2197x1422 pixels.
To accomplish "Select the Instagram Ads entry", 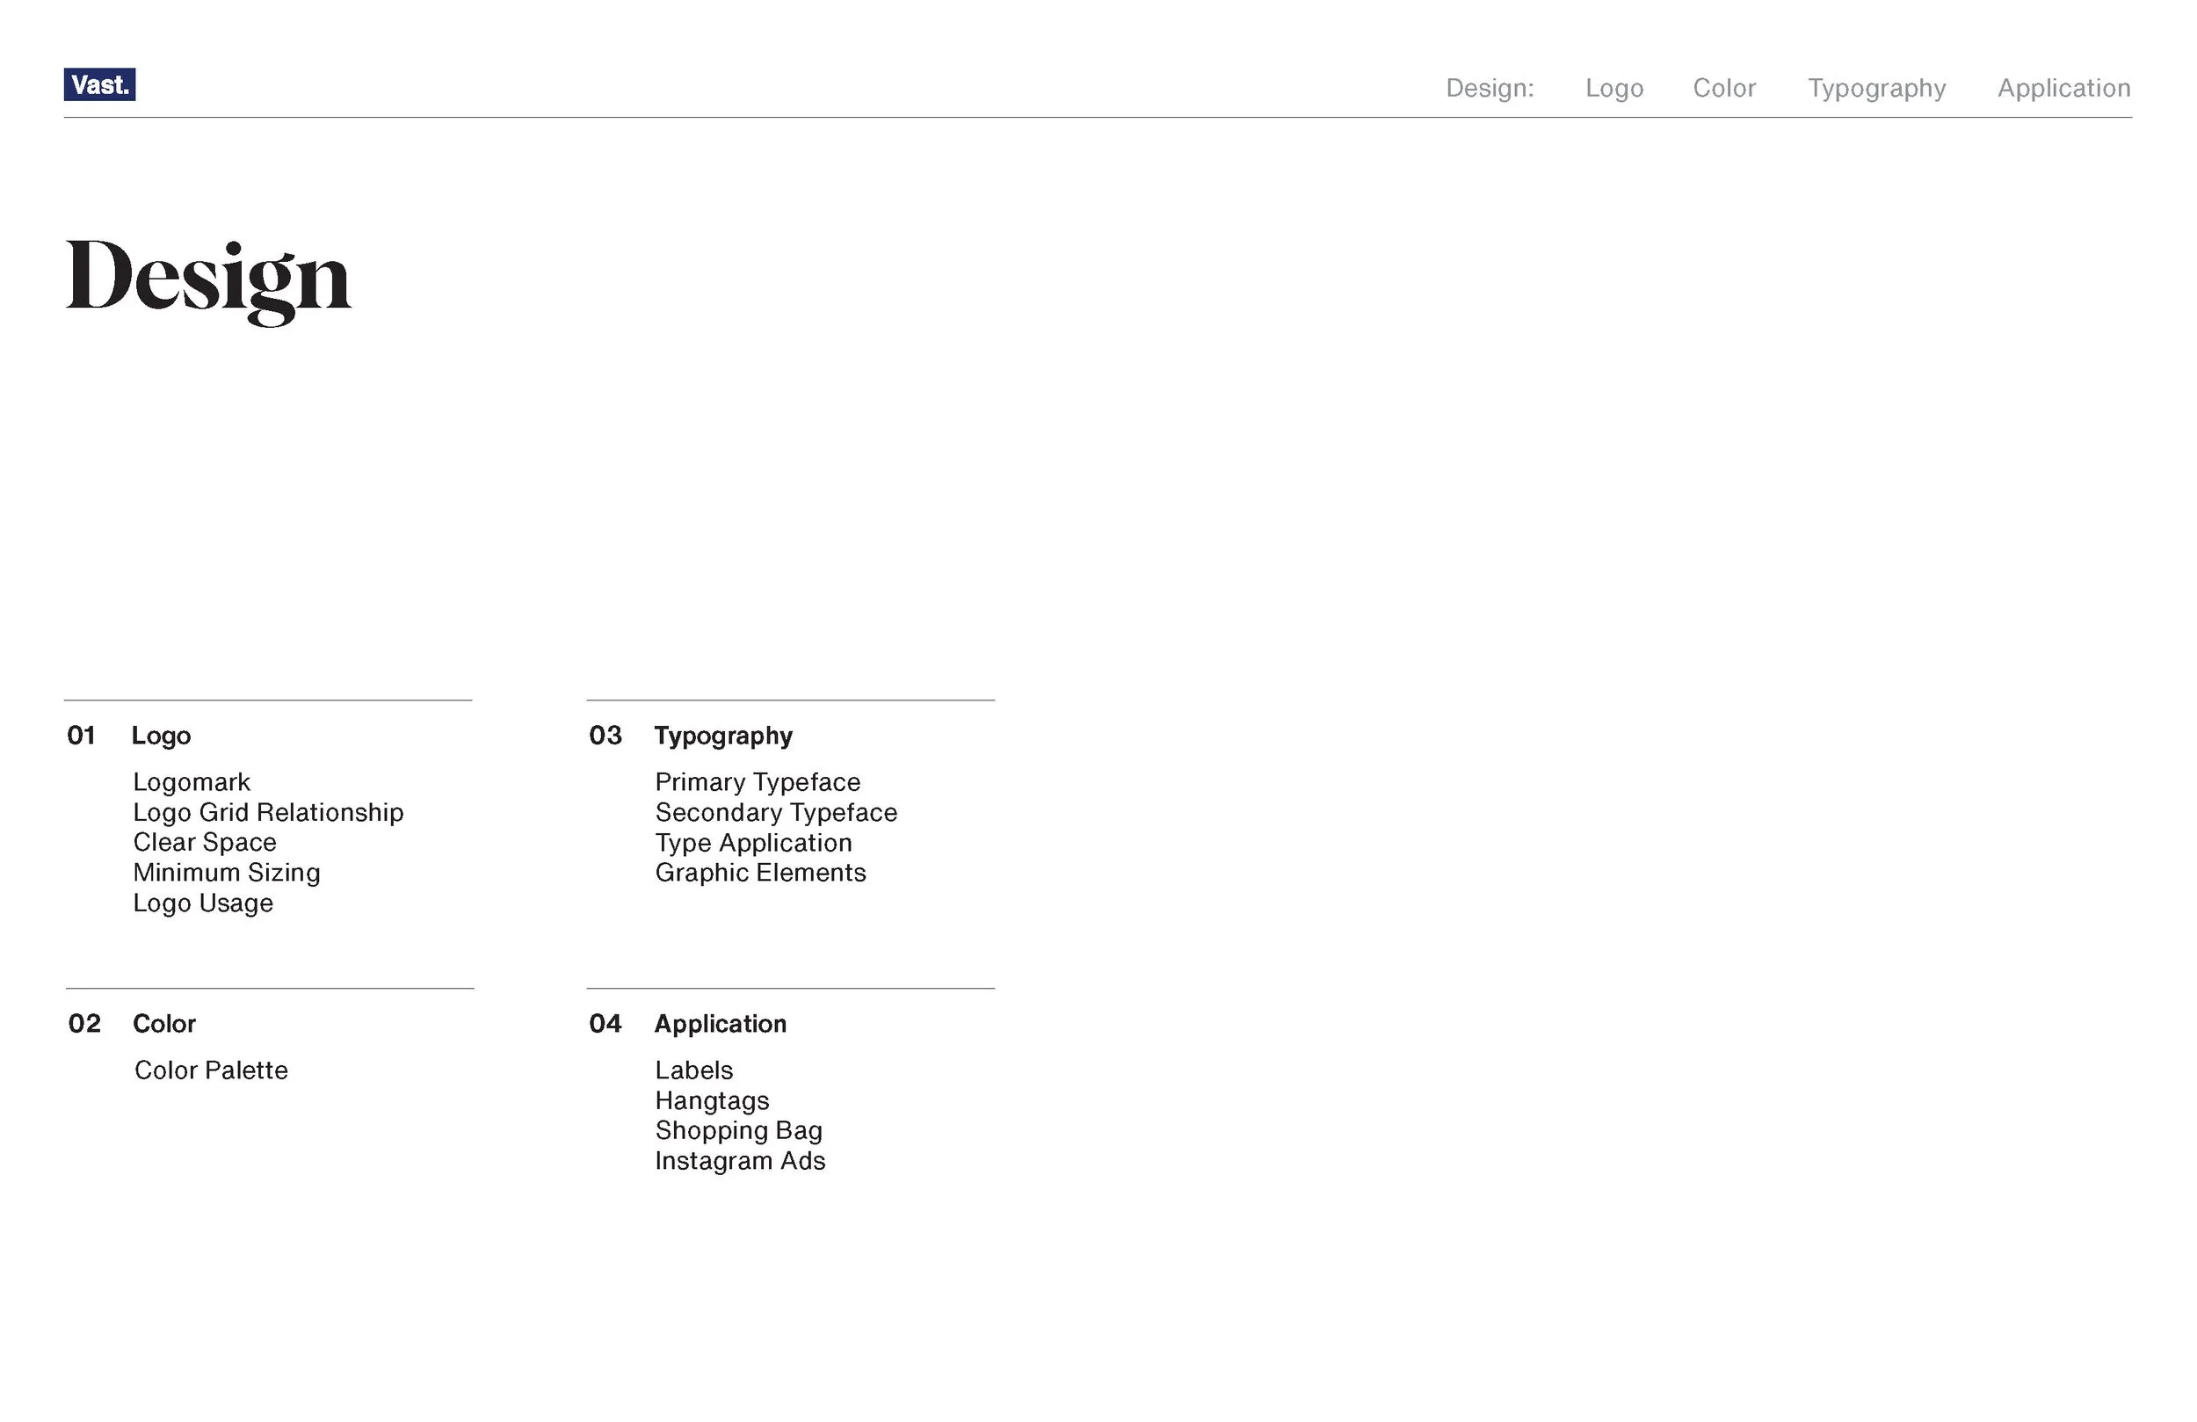I will point(740,1161).
